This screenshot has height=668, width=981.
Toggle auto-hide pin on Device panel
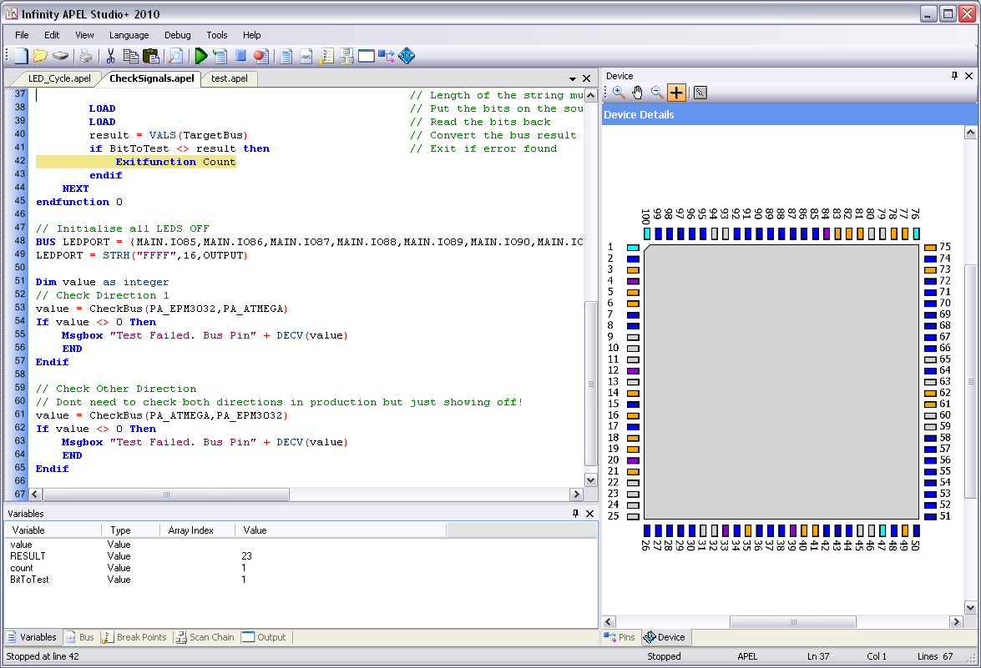(954, 76)
